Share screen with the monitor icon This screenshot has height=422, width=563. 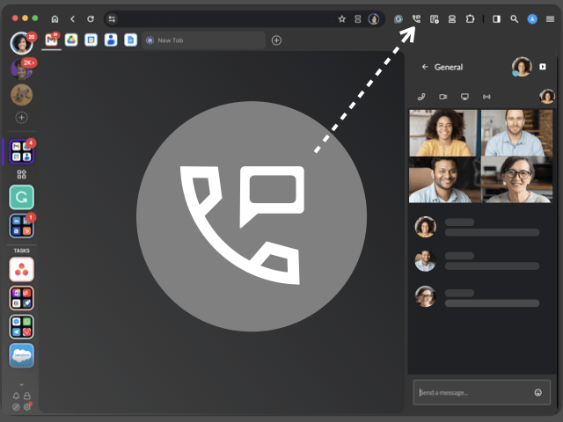coord(464,97)
